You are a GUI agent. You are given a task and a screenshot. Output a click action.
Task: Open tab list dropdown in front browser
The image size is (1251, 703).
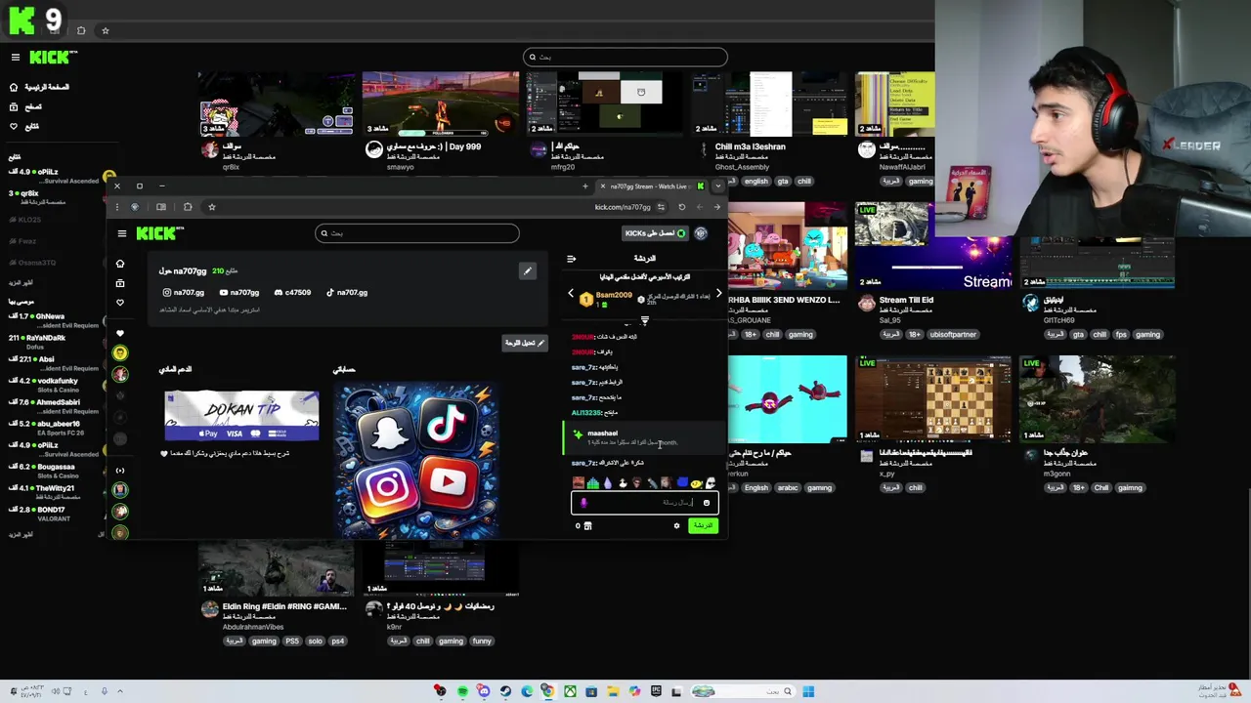point(718,186)
